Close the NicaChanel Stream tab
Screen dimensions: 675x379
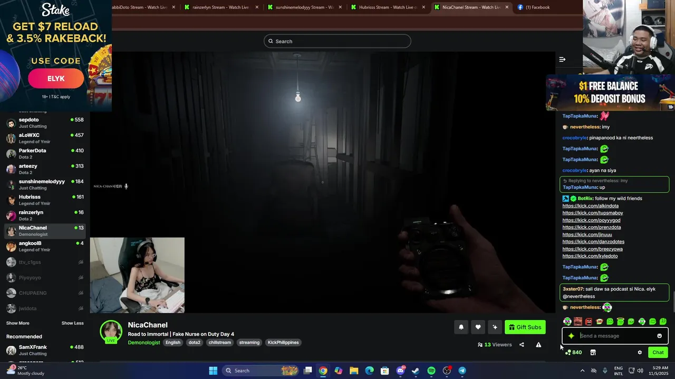click(x=507, y=7)
